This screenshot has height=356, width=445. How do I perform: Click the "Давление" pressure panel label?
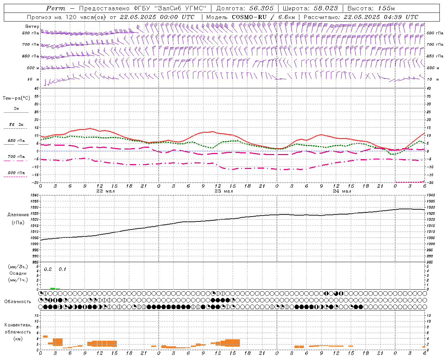[x=18, y=215]
